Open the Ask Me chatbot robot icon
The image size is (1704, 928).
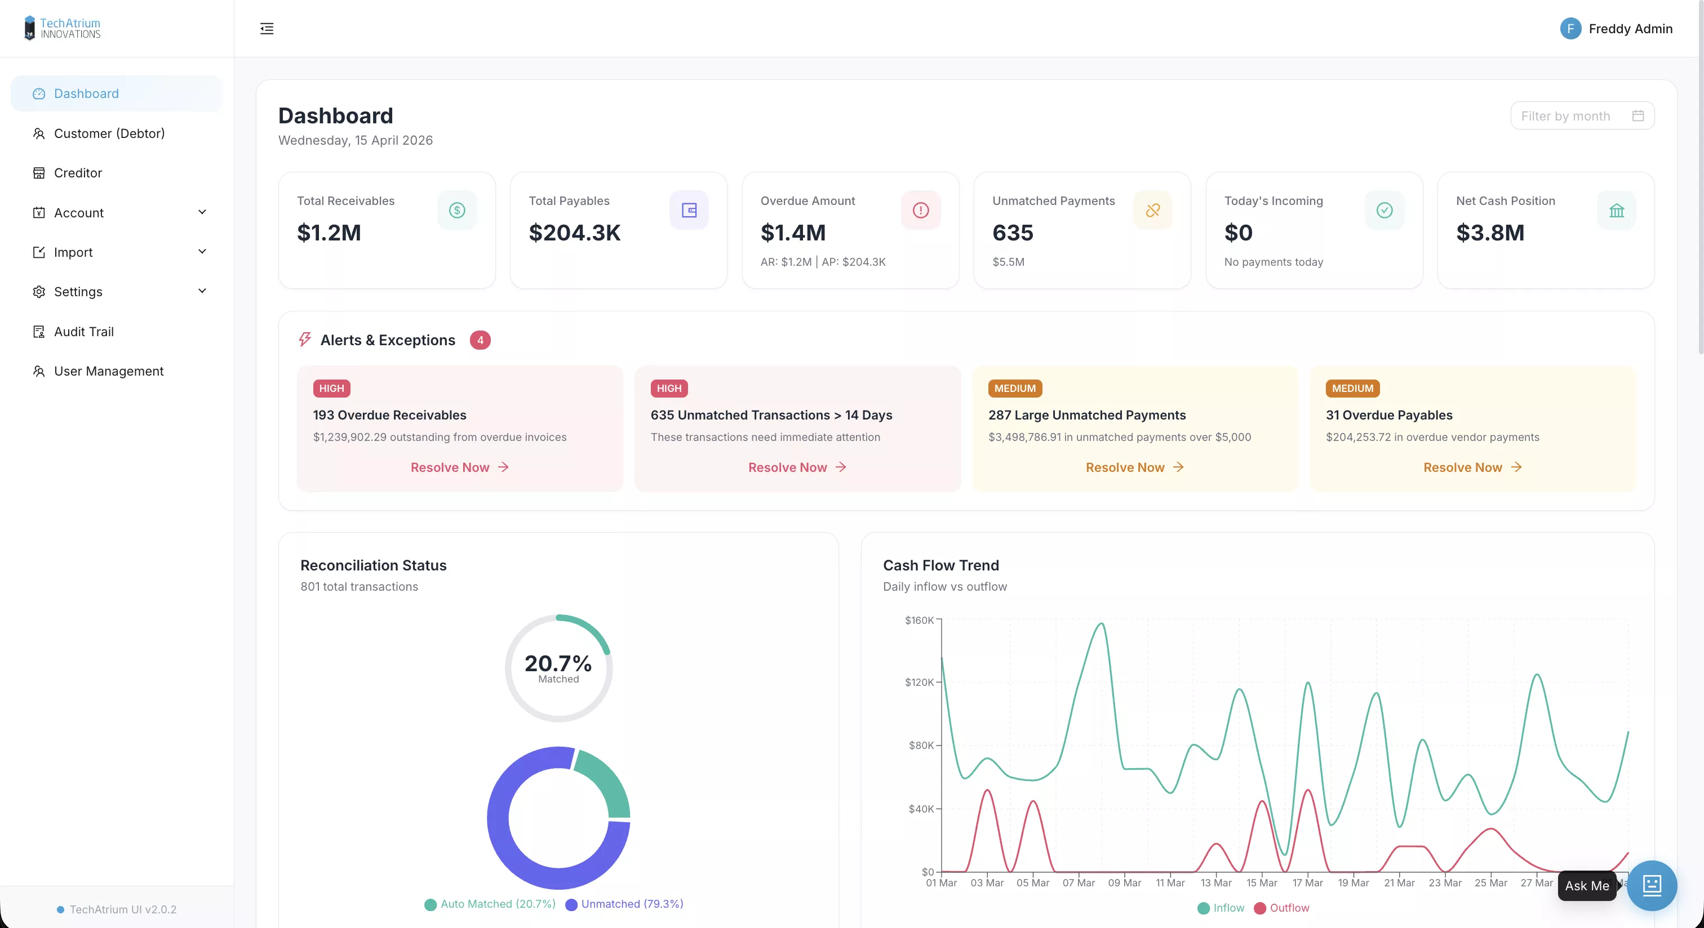[1652, 885]
